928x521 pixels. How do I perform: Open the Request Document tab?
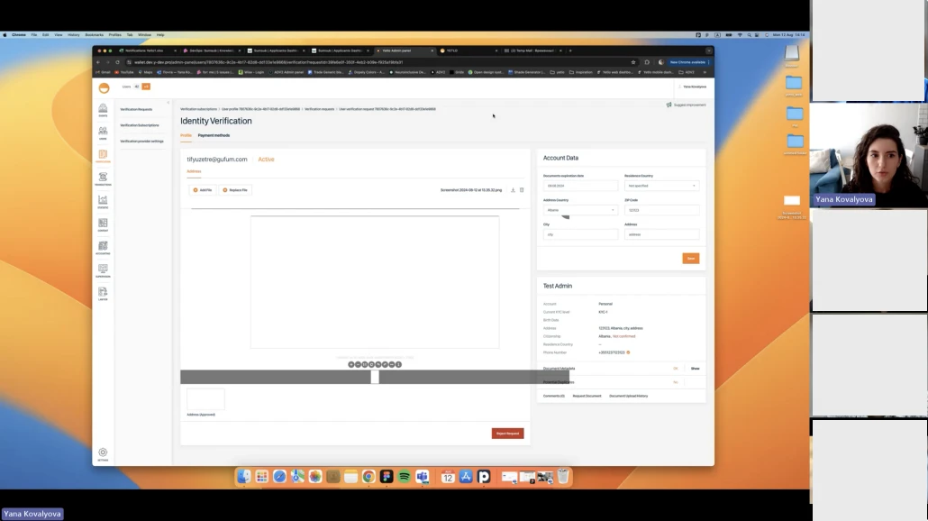pyautogui.click(x=587, y=396)
